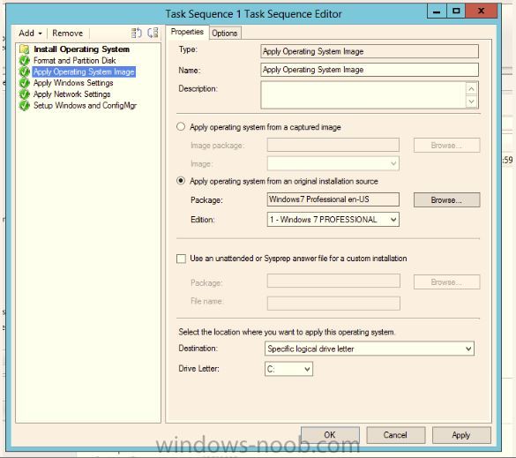Click the collapse-all steps toolbar icon
The image size is (516, 458).
click(x=153, y=33)
